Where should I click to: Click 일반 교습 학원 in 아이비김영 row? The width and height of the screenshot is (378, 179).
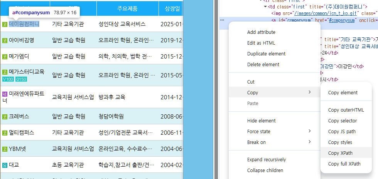click(x=69, y=40)
